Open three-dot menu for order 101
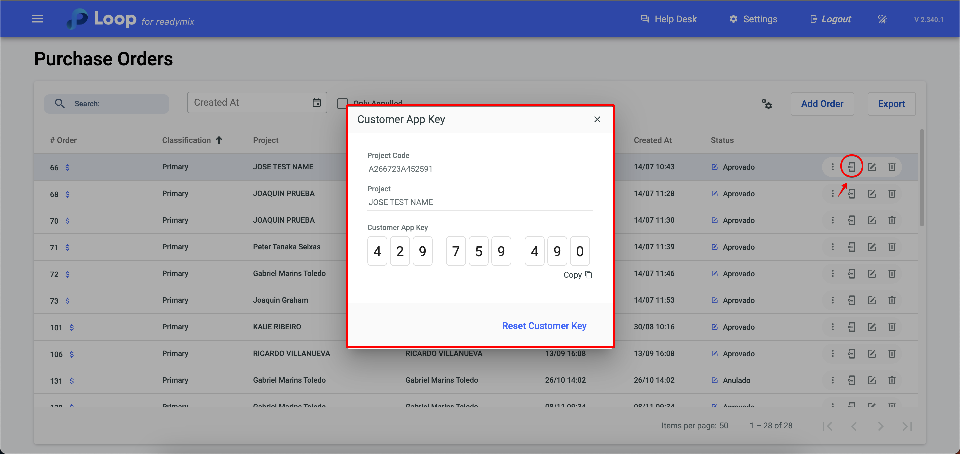Viewport: 960px width, 454px height. (833, 327)
